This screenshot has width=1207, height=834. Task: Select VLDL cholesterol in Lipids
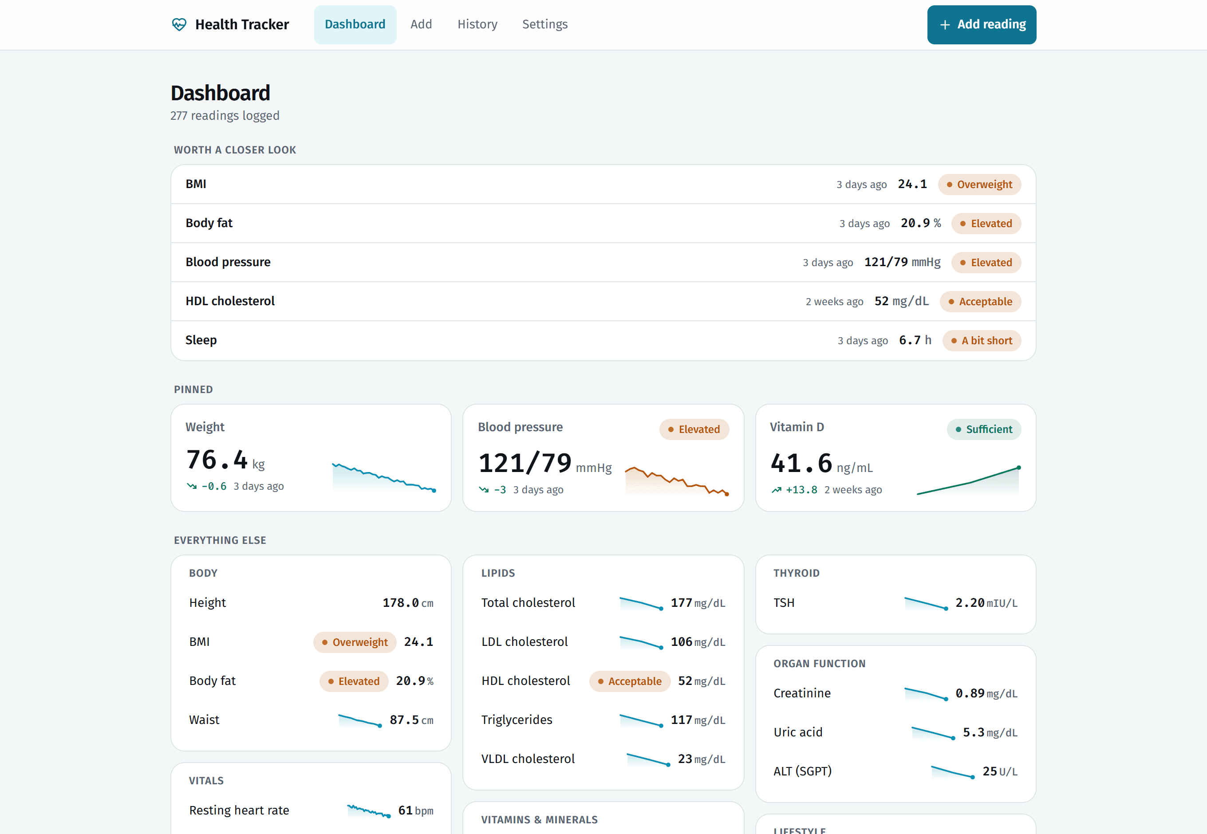603,759
